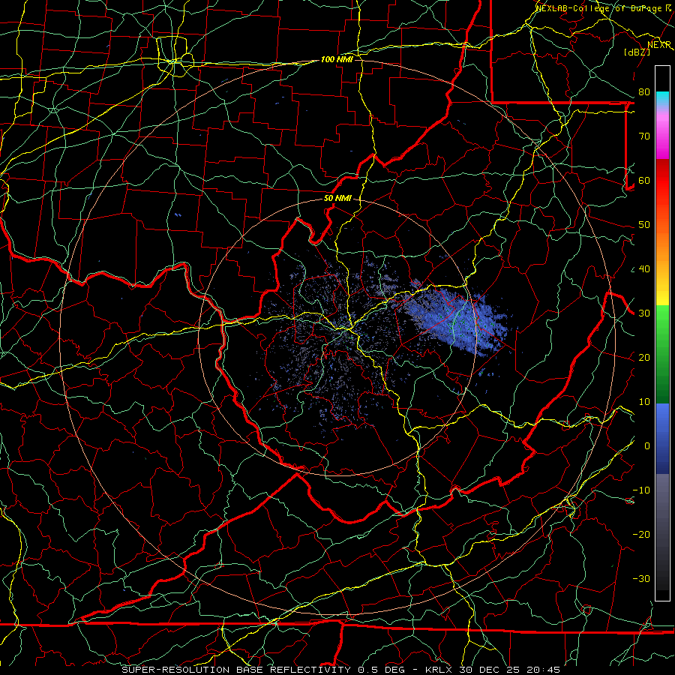The height and width of the screenshot is (675, 675).
Task: Click the 50 value on the dBZ scale
Action: click(644, 225)
